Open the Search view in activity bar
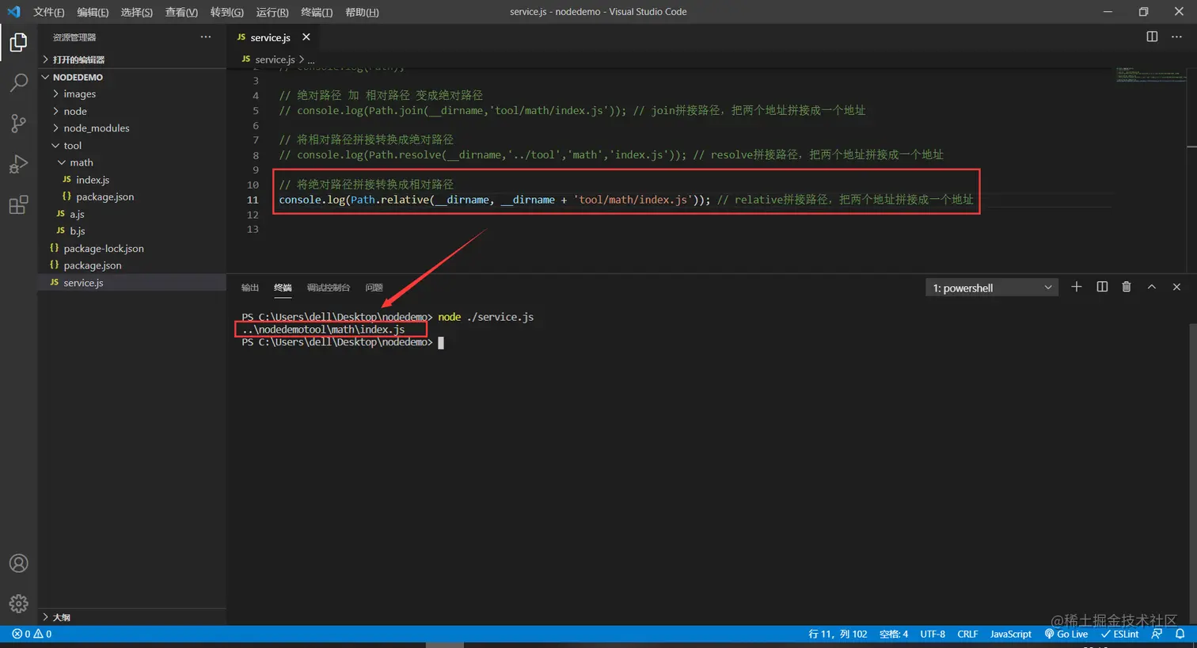1197x648 pixels. 18,82
